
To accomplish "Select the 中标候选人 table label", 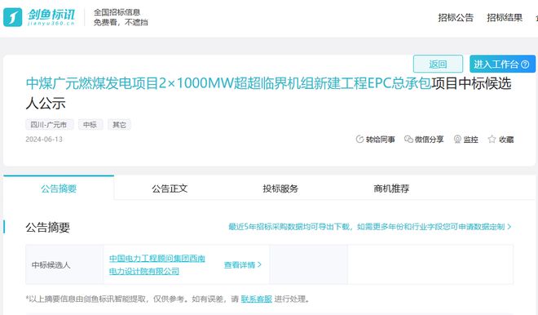I will 51,265.
